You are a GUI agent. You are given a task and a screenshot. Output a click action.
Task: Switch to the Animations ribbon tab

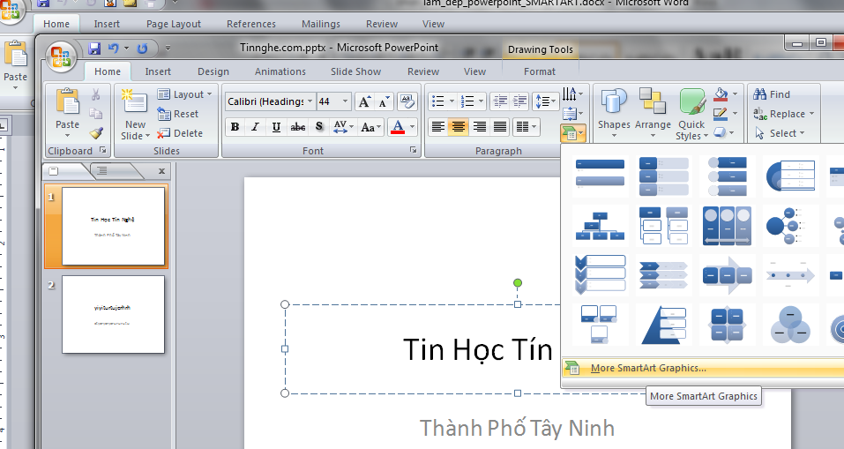[x=280, y=71]
